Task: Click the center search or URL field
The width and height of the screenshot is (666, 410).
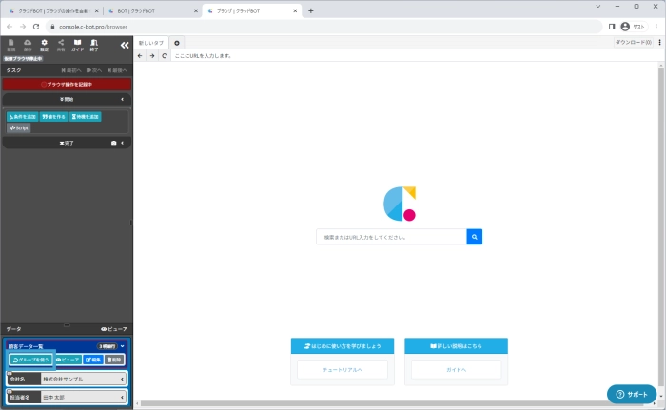Action: 391,237
